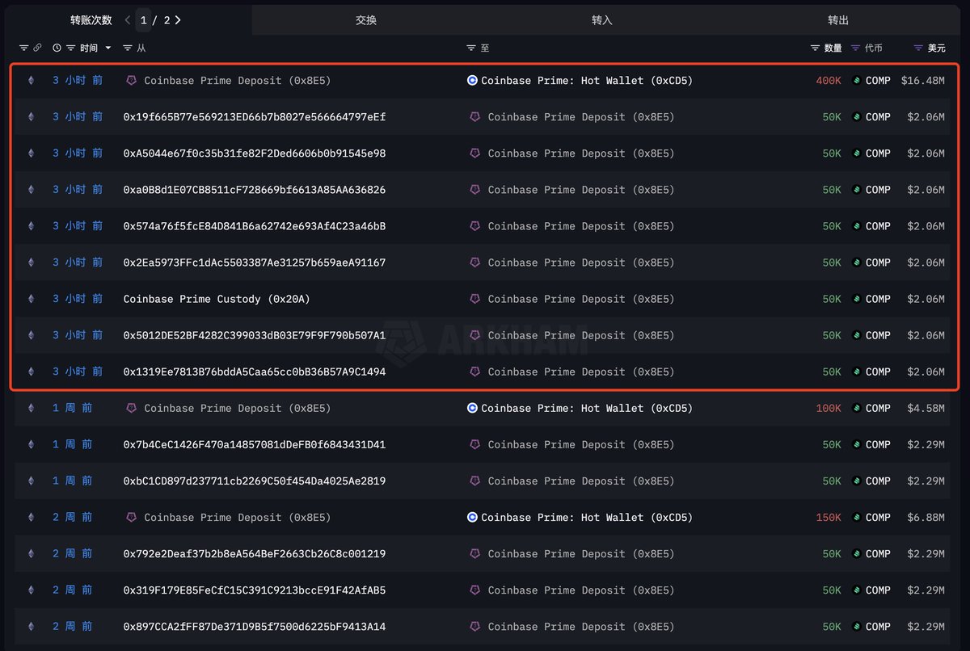This screenshot has width=970, height=651.
Task: Go to the previous page chevron
Action: click(x=128, y=20)
